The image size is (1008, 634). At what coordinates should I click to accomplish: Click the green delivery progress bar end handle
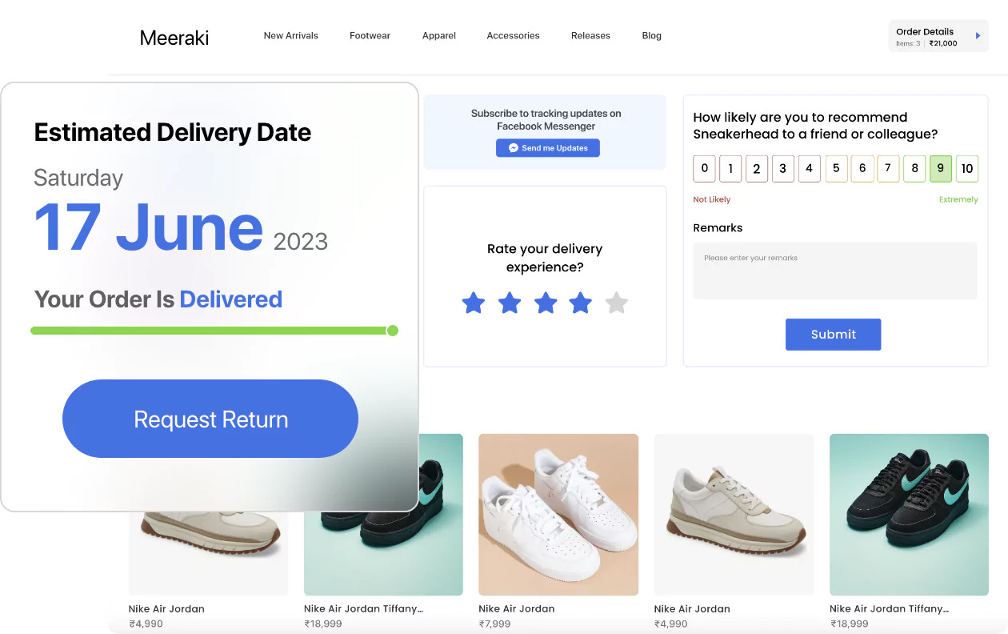392,331
